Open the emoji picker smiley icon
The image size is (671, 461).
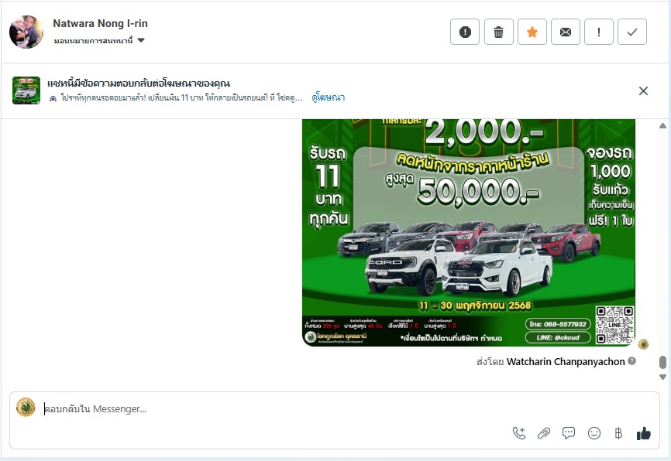pos(594,433)
